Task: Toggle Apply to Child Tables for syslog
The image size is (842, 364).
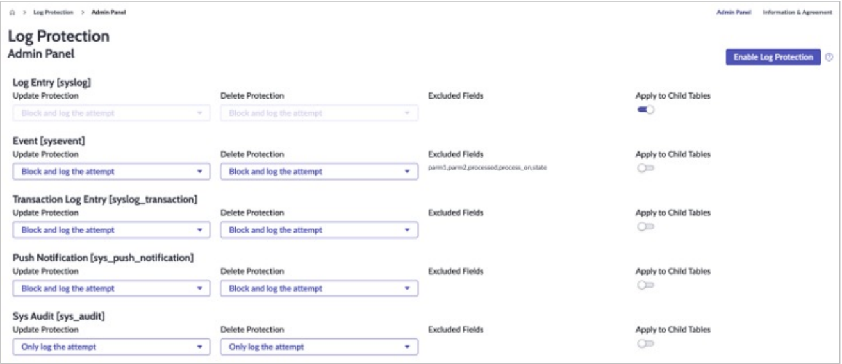Action: point(645,111)
